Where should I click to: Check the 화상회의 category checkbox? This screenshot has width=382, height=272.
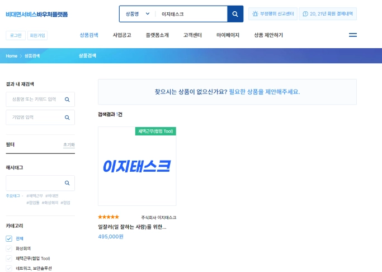pos(9,248)
